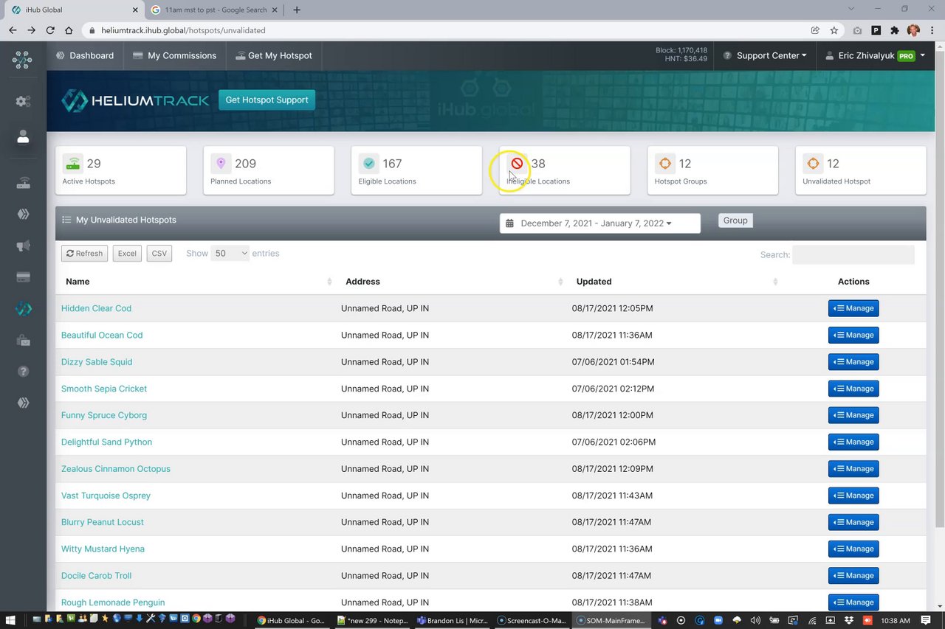Screen dimensions: 945x629
Task: Open the Smooth Sepia Cricket hotspot link
Action: (x=104, y=389)
